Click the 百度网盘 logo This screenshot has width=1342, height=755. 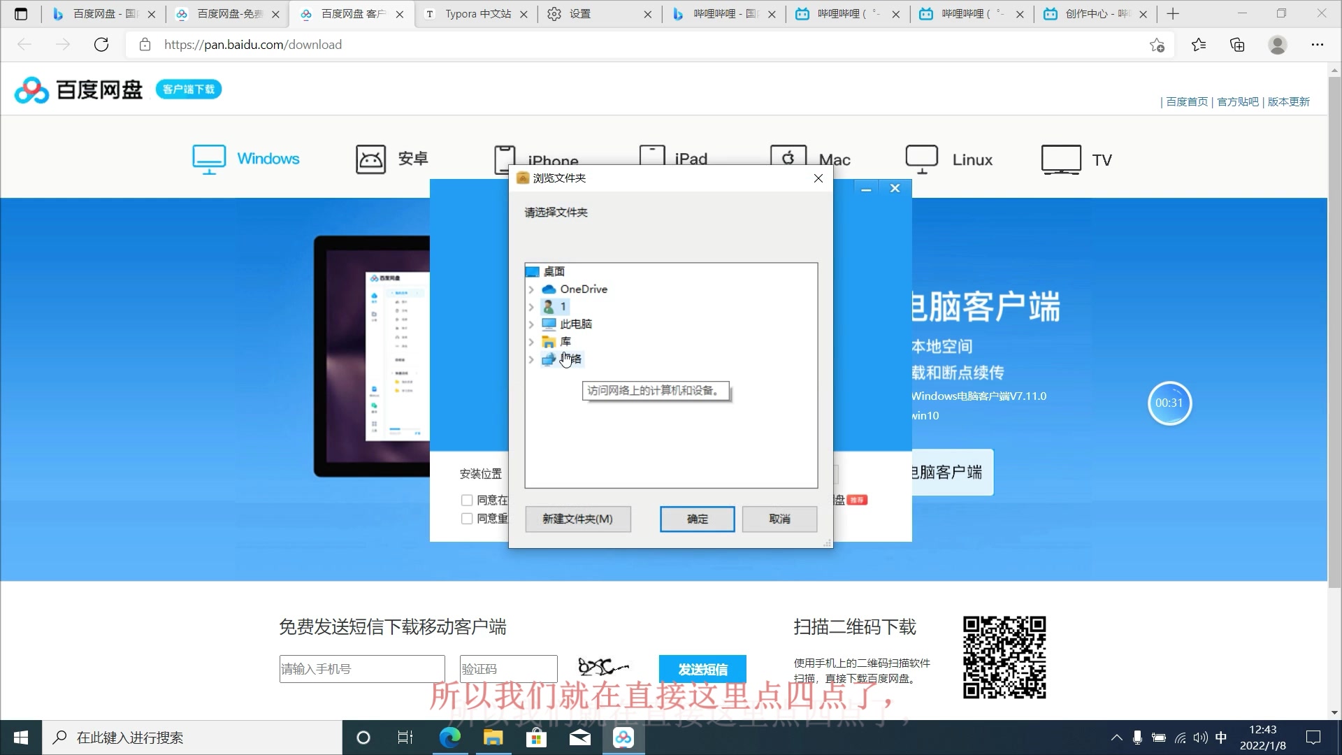[78, 89]
